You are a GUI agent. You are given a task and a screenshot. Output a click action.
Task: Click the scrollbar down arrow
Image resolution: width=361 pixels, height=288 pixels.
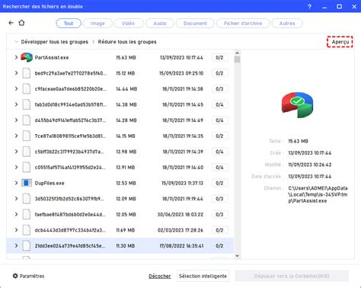coord(237,256)
